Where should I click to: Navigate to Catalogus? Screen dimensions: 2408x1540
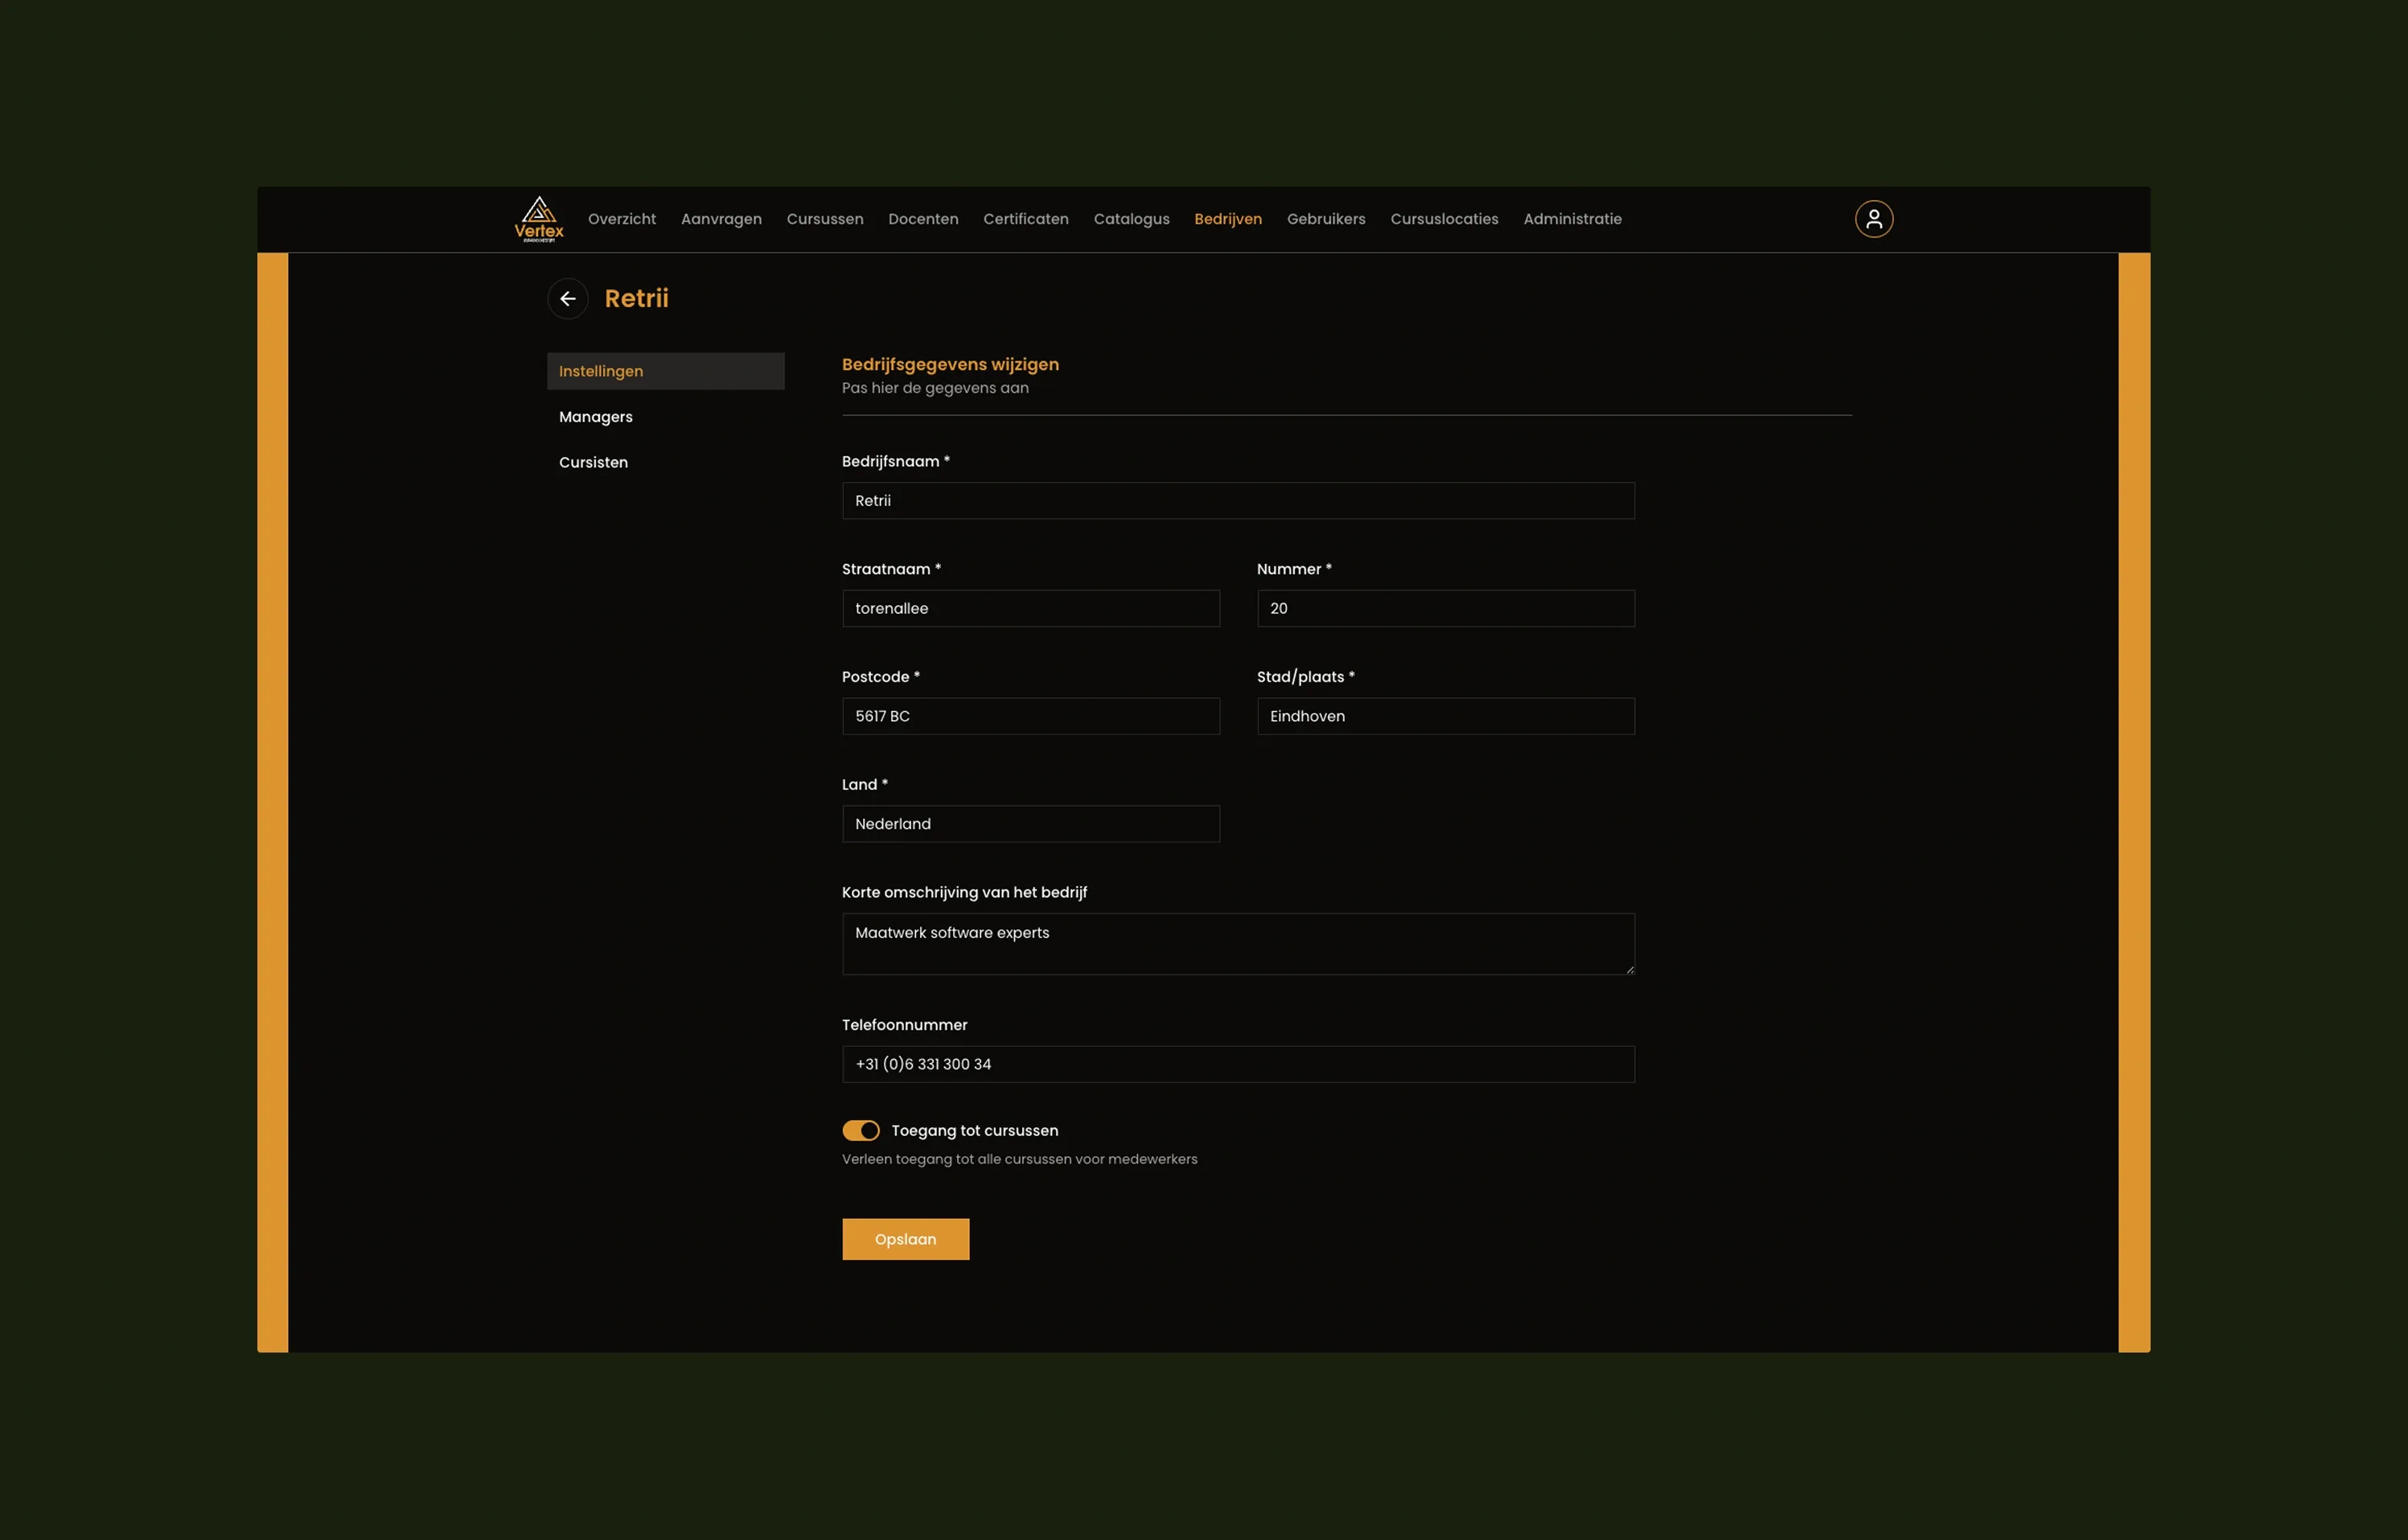1130,219
